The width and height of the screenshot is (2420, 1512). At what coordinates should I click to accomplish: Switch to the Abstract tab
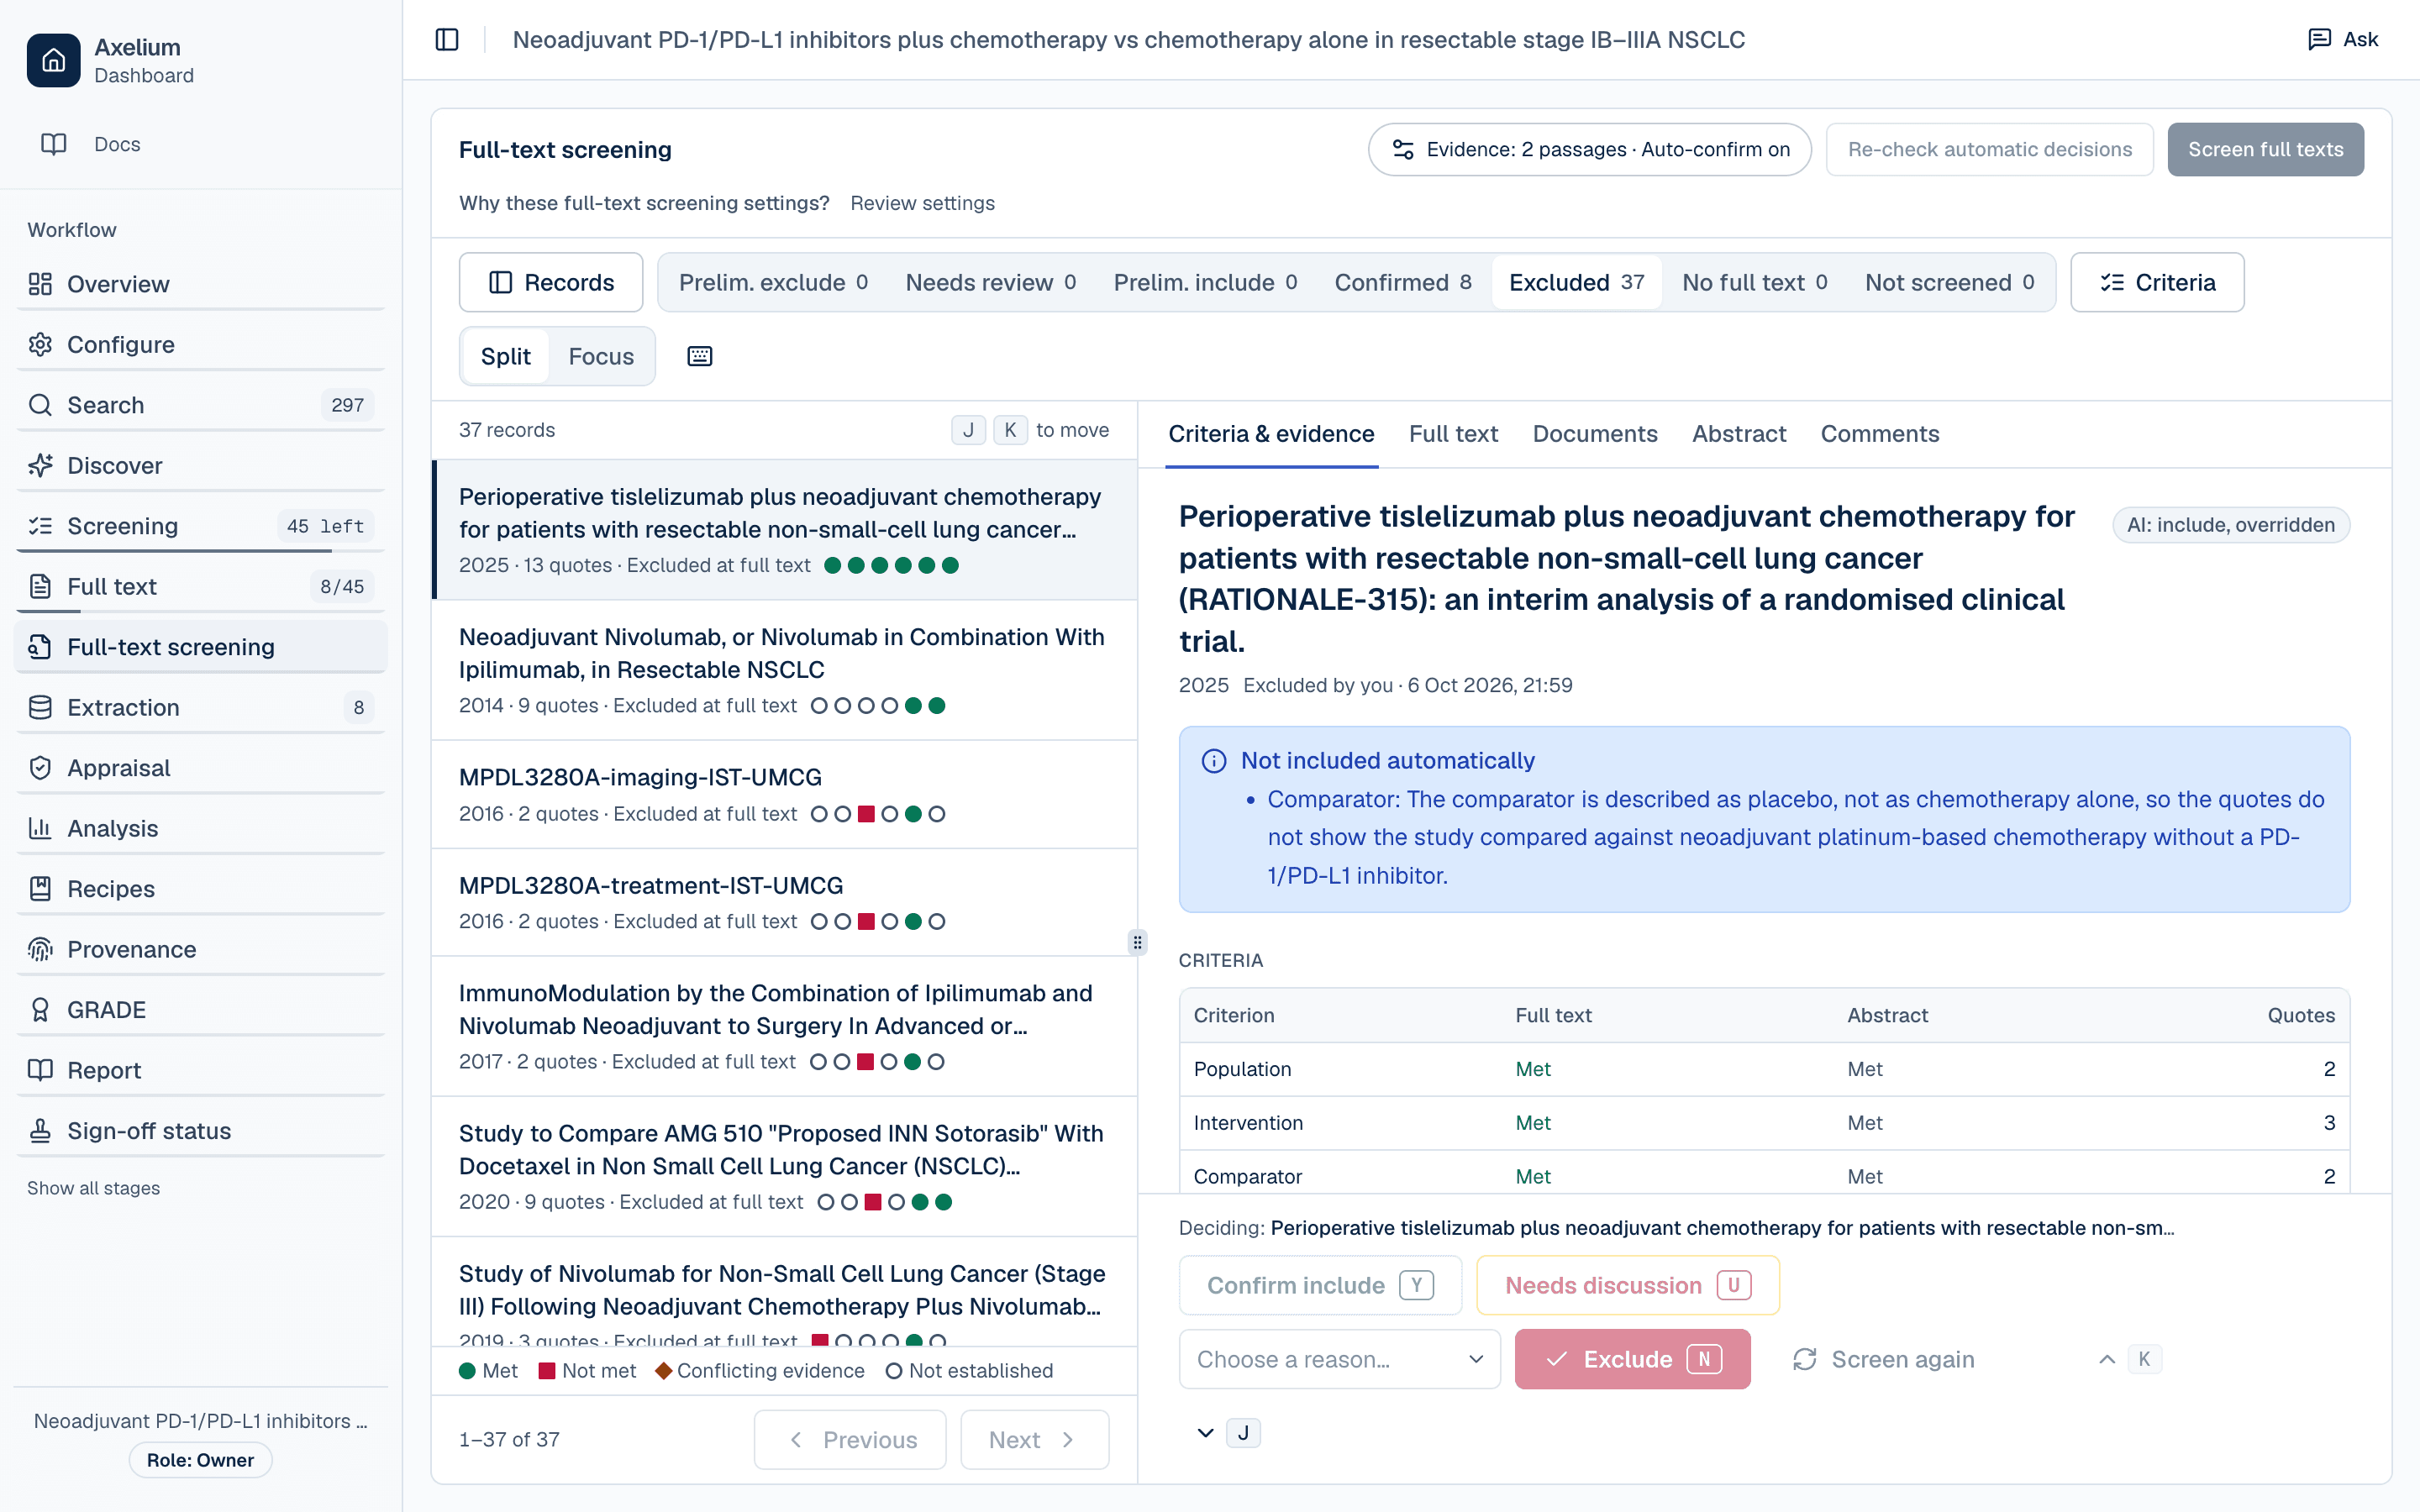[x=1739, y=434]
